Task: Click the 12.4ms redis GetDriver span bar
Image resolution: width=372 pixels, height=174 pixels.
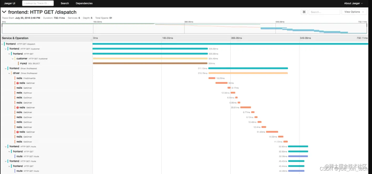Action: point(264,127)
